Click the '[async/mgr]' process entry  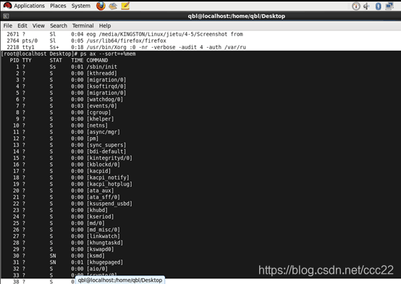coord(104,132)
